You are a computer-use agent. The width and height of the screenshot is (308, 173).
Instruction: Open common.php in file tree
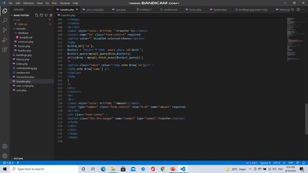click(x=26, y=42)
